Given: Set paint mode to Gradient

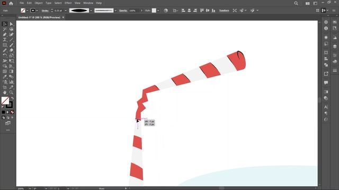Looking at the screenshot, I should (x=8, y=112).
